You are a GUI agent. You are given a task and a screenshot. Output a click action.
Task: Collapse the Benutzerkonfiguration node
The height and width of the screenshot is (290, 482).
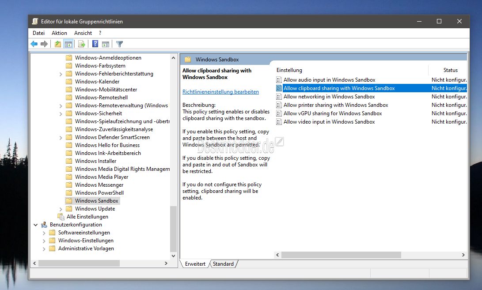36,225
